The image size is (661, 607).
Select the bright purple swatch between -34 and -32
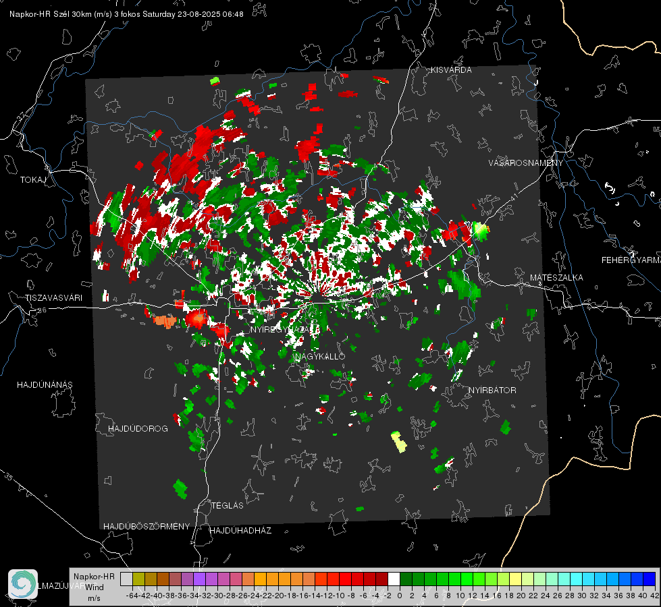click(x=199, y=579)
